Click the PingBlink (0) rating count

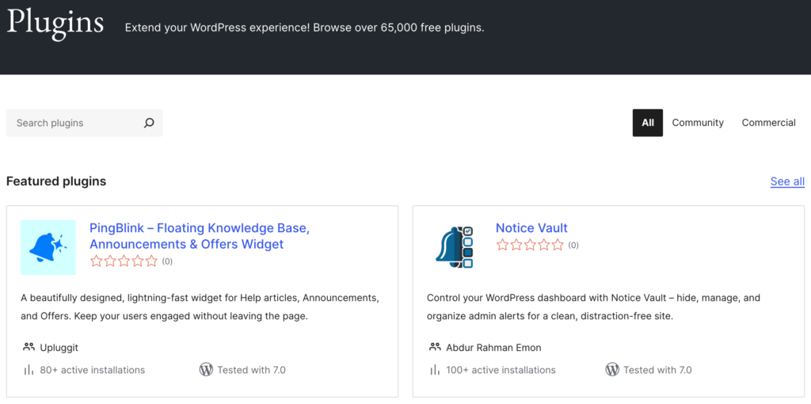click(167, 261)
